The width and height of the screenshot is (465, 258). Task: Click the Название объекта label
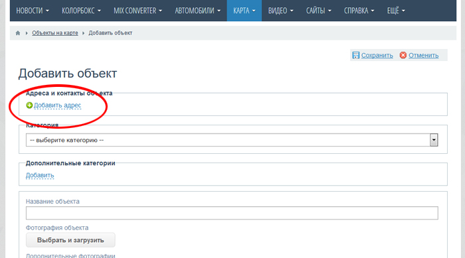[52, 202]
